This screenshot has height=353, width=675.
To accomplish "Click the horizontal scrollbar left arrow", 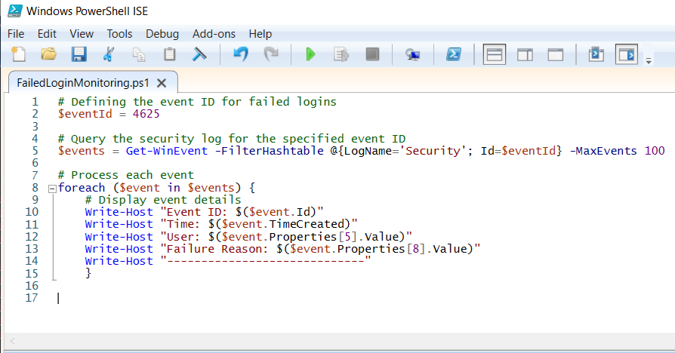I will [13, 341].
